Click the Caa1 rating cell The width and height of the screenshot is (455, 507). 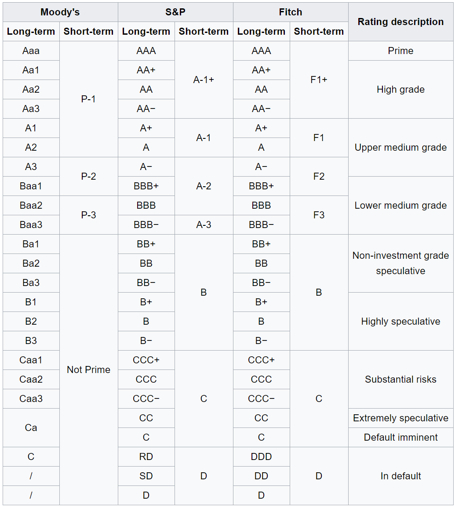(31, 360)
